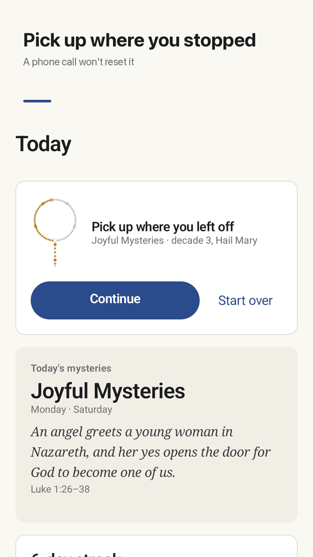Open the "Pick up where you left off" title
This screenshot has height=557, width=313.
pyautogui.click(x=163, y=227)
